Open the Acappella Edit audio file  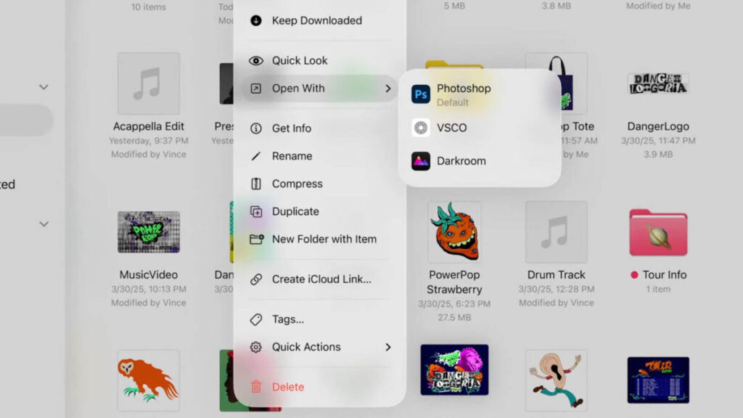tap(149, 84)
